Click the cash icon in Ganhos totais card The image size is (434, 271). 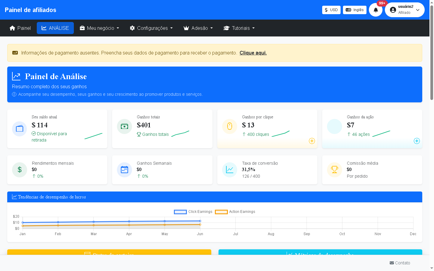[x=124, y=126]
